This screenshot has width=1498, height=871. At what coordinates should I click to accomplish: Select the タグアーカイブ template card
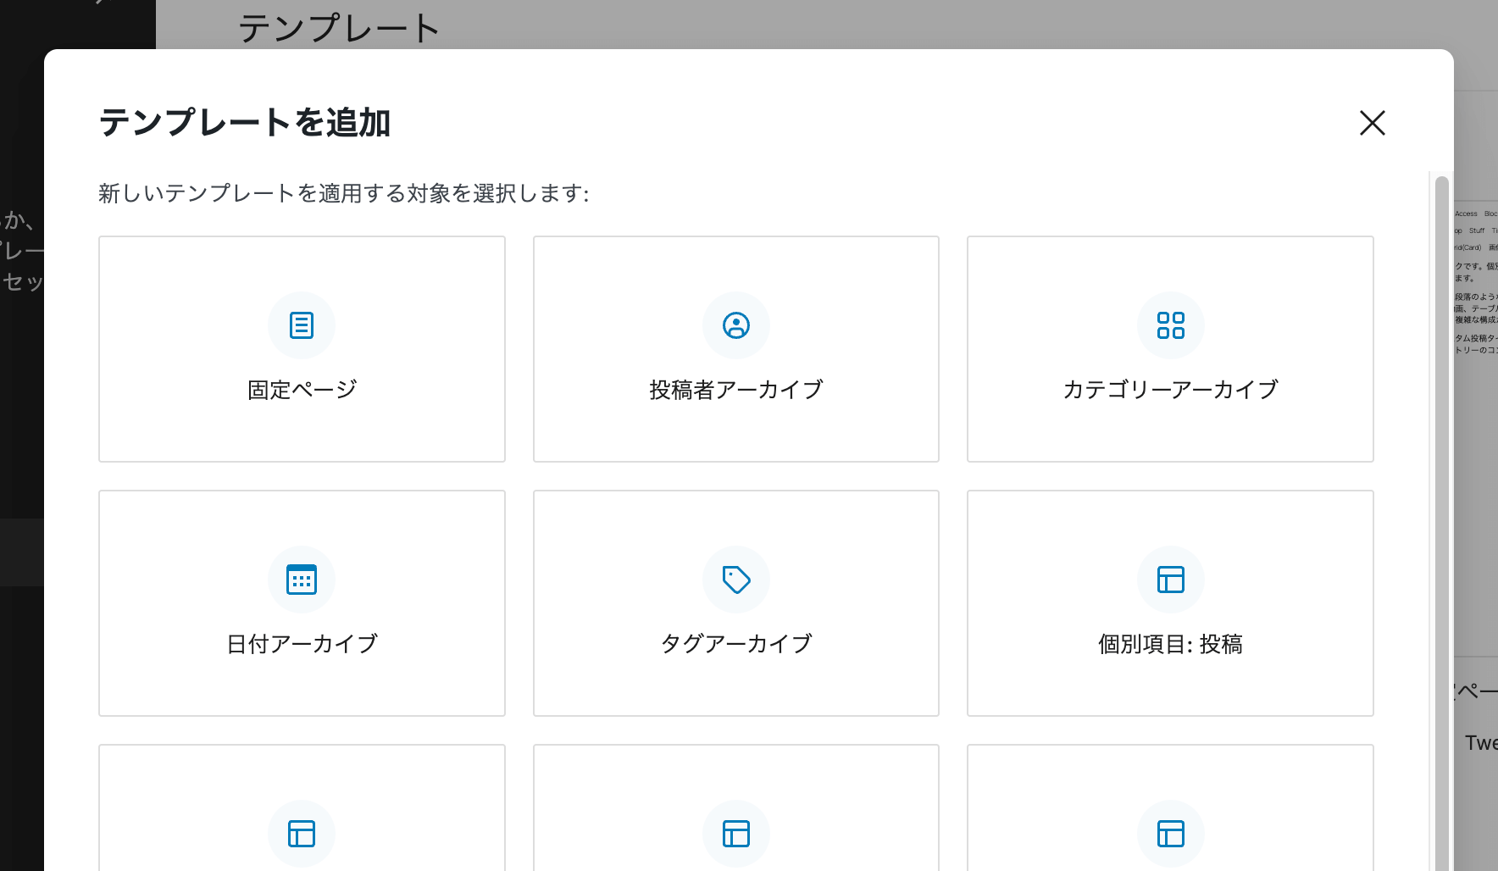pos(735,603)
